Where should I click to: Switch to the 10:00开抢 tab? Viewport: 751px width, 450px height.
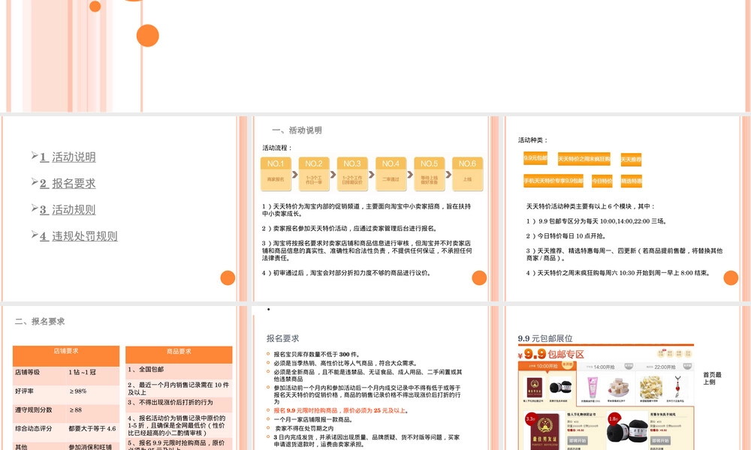point(547,366)
